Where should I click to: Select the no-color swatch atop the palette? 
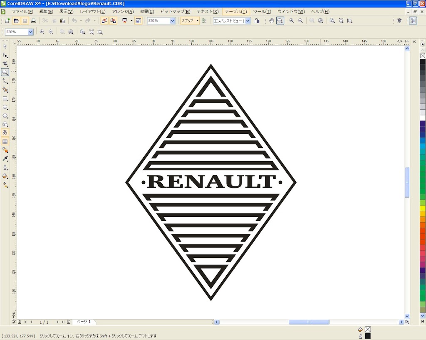click(x=423, y=56)
